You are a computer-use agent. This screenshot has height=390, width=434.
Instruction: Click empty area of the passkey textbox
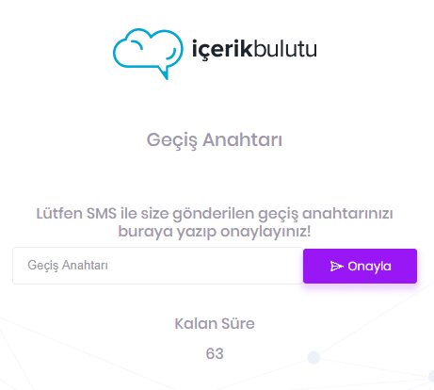(x=204, y=266)
